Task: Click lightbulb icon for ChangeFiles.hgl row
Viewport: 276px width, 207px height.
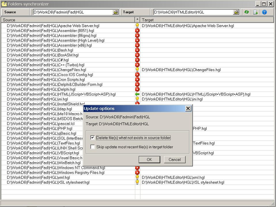Action: [137, 70]
